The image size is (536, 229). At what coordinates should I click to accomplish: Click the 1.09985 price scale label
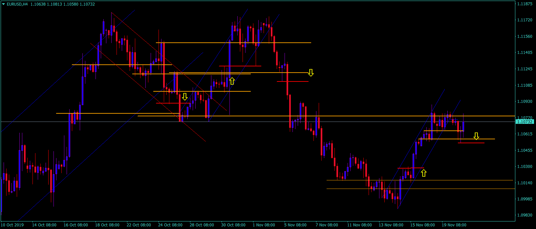click(525, 199)
